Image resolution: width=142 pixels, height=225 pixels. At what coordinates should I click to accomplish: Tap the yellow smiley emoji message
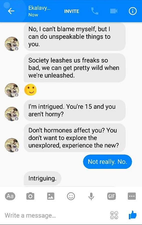point(30,90)
